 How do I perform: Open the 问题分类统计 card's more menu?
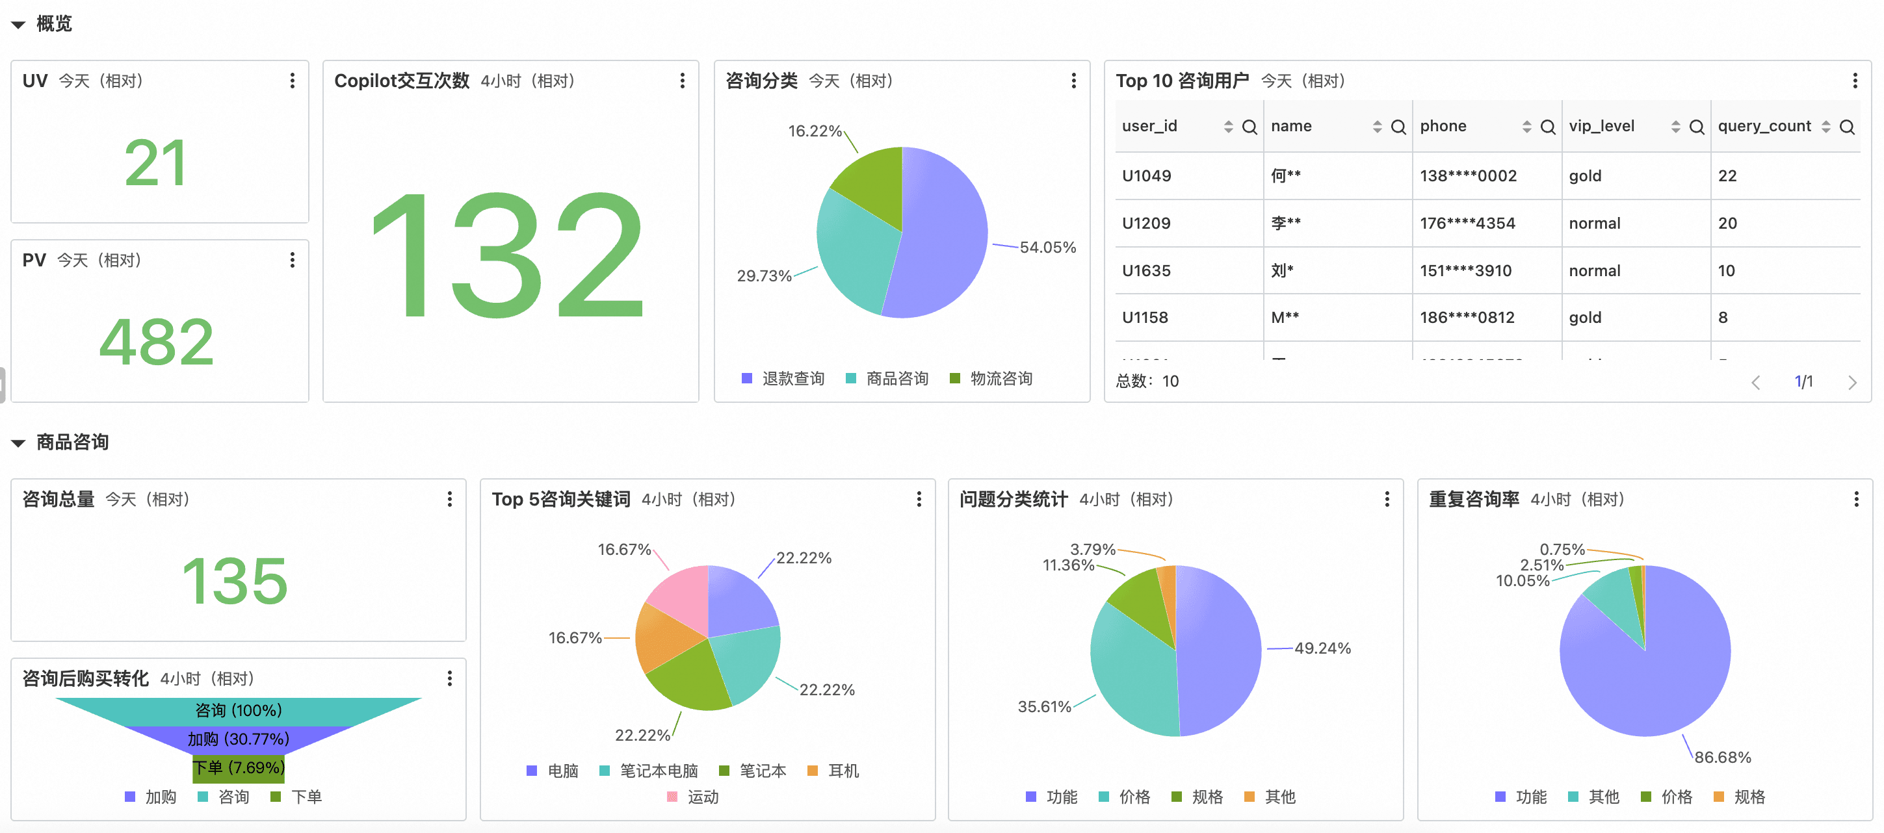point(1387,499)
